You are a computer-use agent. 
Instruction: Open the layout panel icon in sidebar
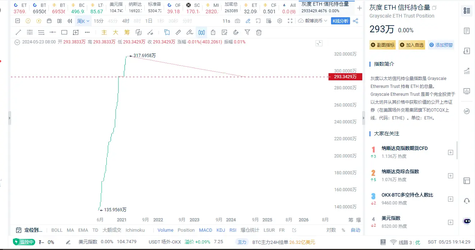(x=467, y=181)
